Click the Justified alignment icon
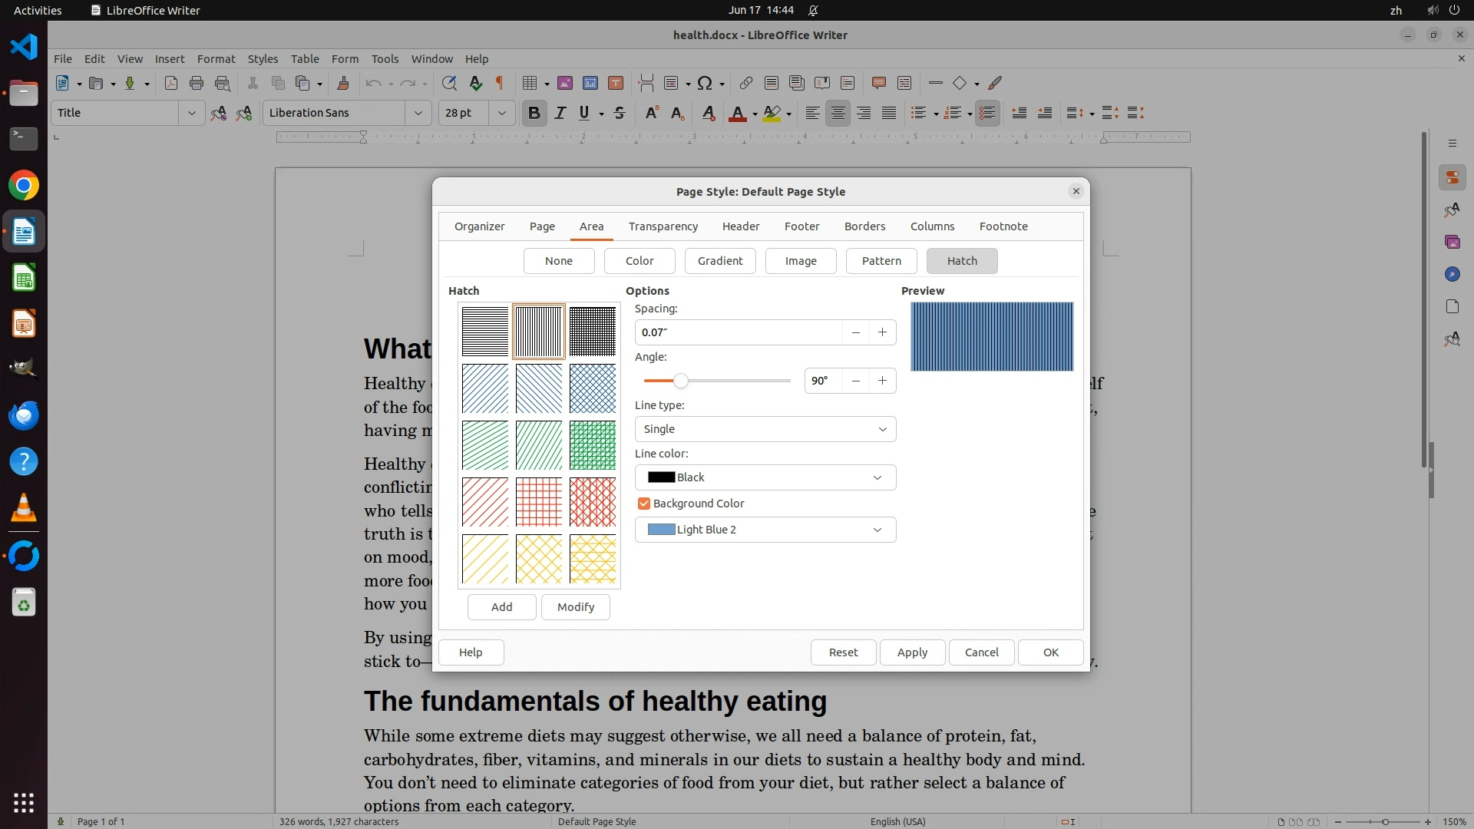This screenshot has width=1474, height=829. [x=889, y=113]
